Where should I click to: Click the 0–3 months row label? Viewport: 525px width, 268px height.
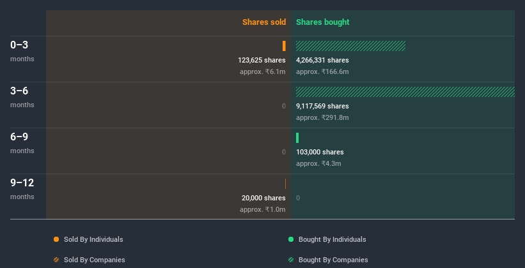pos(22,51)
